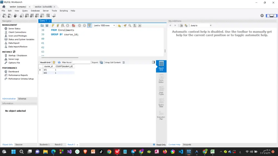The width and height of the screenshot is (278, 156).
Task: Open Data Export
Action: point(14,43)
